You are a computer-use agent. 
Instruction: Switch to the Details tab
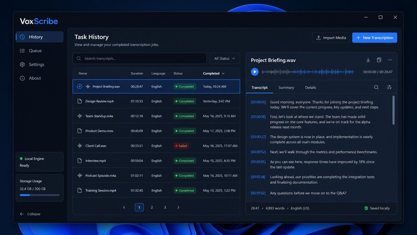pyautogui.click(x=310, y=87)
